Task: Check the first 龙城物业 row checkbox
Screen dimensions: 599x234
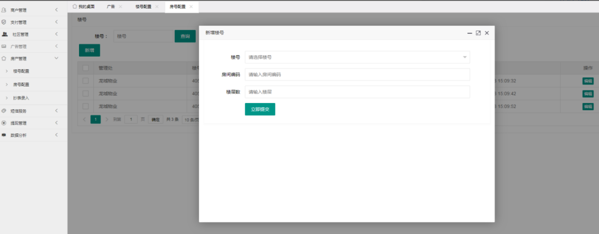Action: (x=85, y=81)
